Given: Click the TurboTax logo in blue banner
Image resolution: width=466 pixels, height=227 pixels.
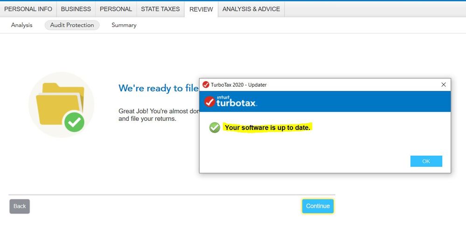Looking at the screenshot, I should (230, 101).
